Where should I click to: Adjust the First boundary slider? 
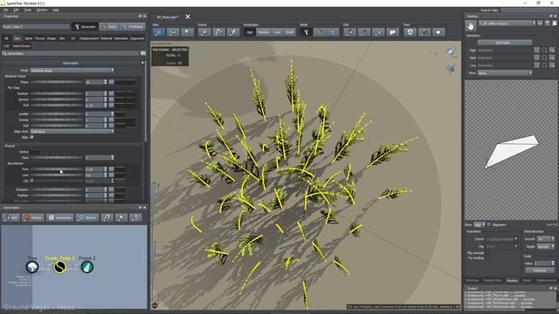(57, 169)
